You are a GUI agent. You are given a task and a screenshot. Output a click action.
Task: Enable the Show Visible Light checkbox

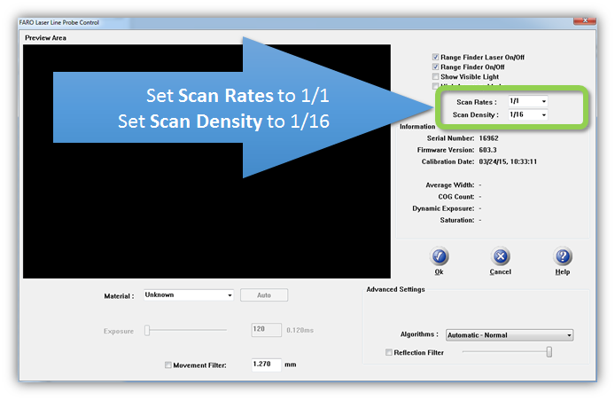coord(435,77)
